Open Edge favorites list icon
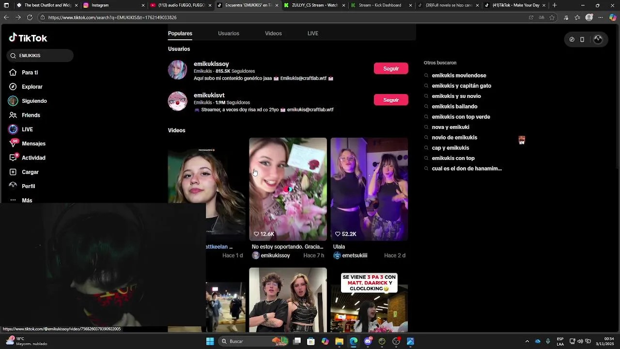Screen dimensions: 620x349 tap(577, 17)
